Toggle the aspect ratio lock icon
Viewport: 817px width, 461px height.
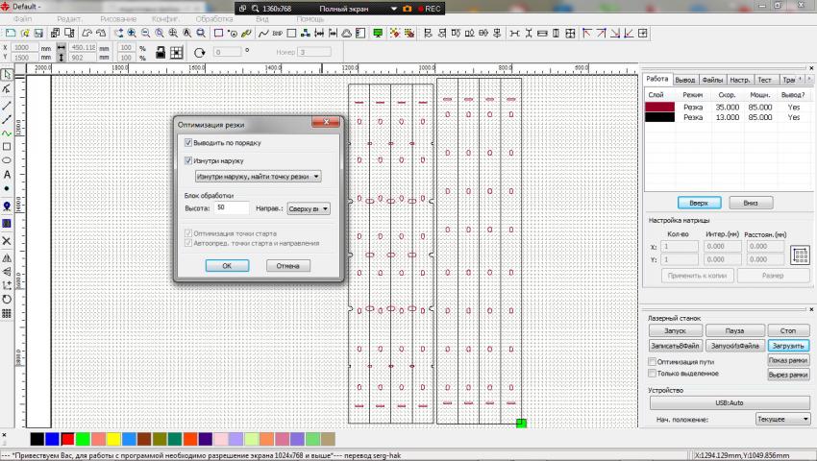coord(161,52)
